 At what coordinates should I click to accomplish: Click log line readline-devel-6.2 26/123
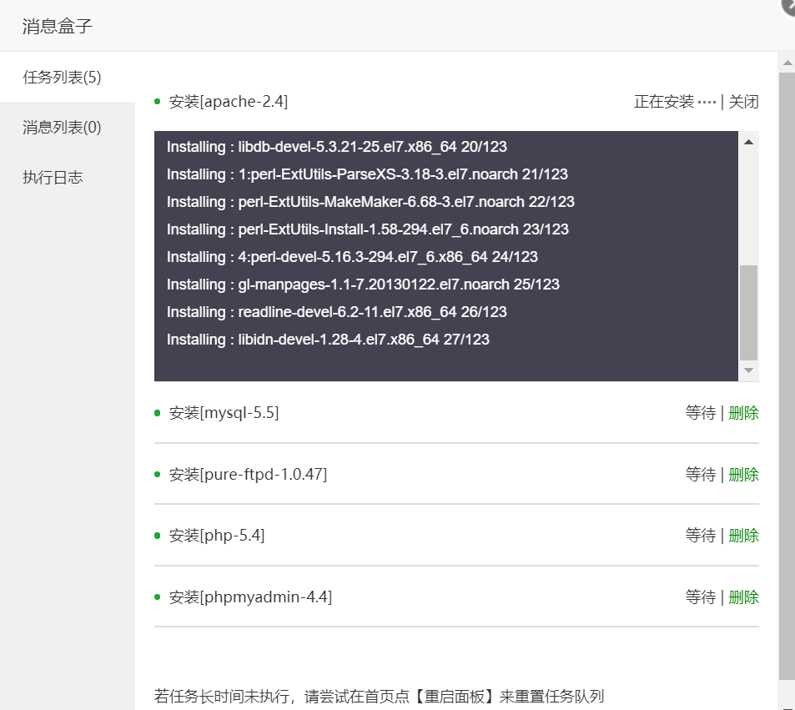coord(337,311)
